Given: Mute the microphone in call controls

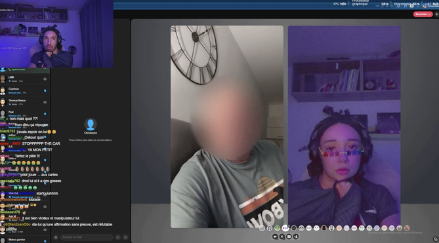Looking at the screenshot, I should (x=282, y=236).
